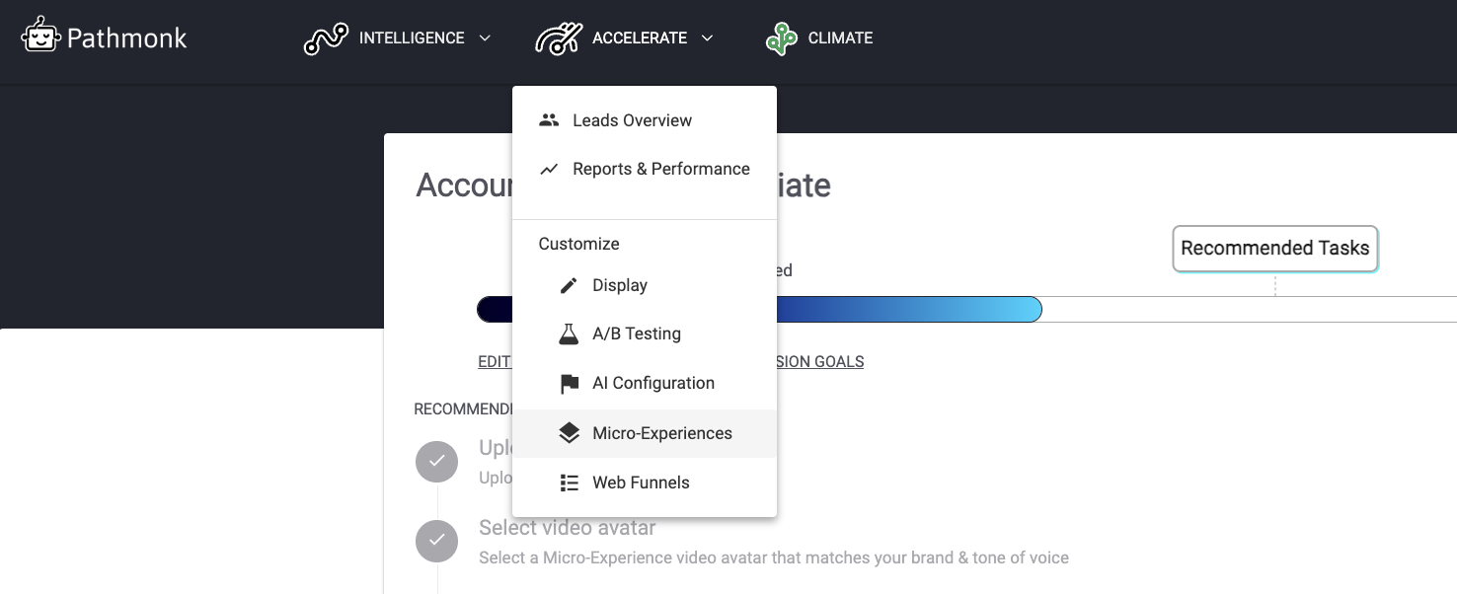Collapse the Accelerate dropdown chevron
The width and height of the screenshot is (1457, 594).
tap(707, 38)
